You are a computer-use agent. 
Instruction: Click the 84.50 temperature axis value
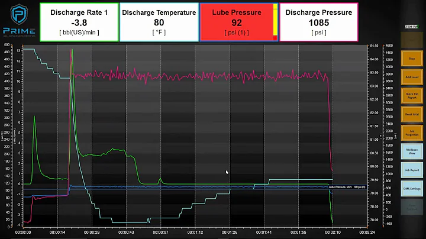pyautogui.click(x=374, y=46)
